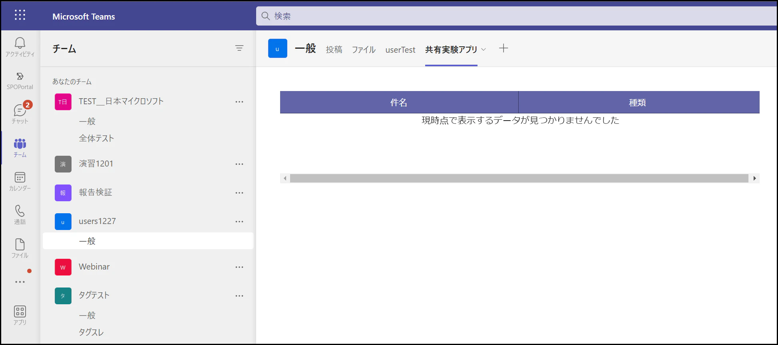The height and width of the screenshot is (345, 778).
Task: Select 一般 channel under users1227
Action: 148,241
